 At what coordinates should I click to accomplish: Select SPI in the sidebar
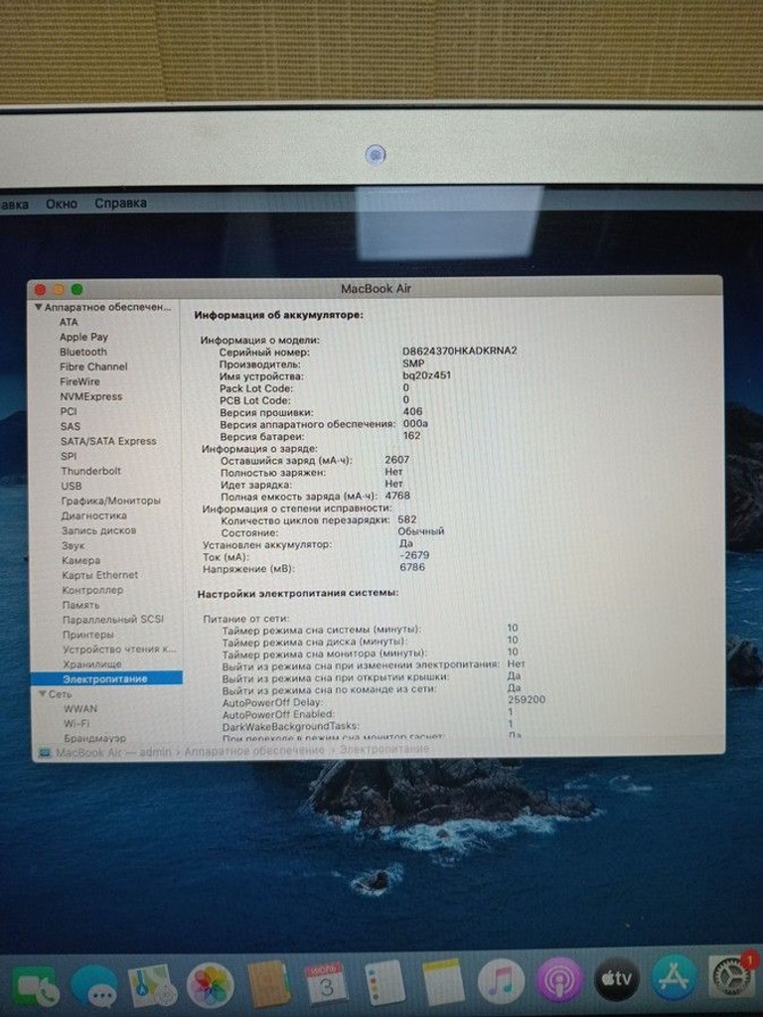[x=69, y=456]
